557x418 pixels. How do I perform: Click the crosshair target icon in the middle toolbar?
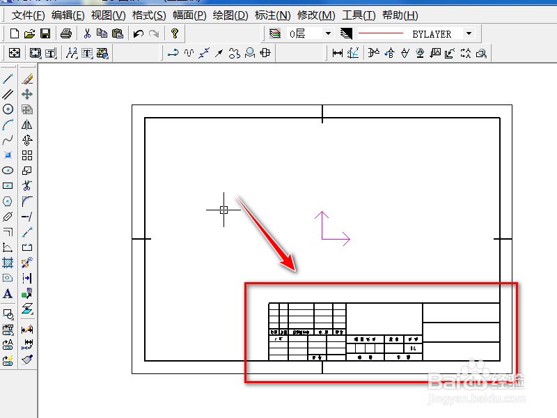click(x=265, y=53)
